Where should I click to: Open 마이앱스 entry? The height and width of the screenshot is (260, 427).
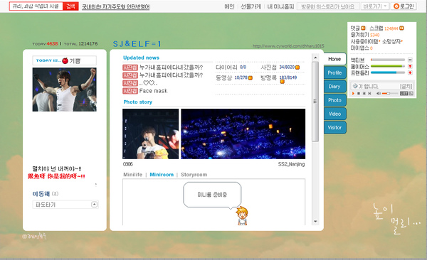(x=362, y=48)
